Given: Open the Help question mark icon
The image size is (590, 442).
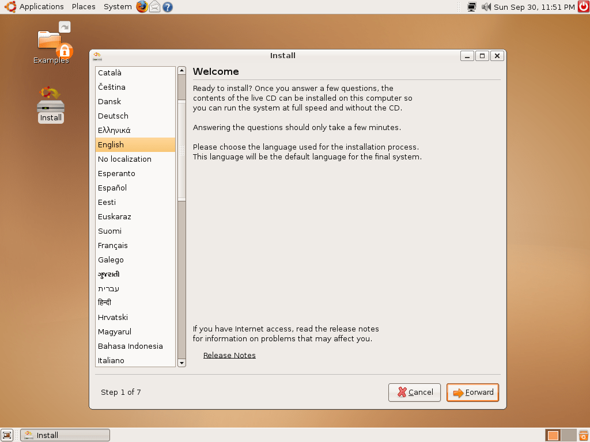Looking at the screenshot, I should pyautogui.click(x=168, y=7).
